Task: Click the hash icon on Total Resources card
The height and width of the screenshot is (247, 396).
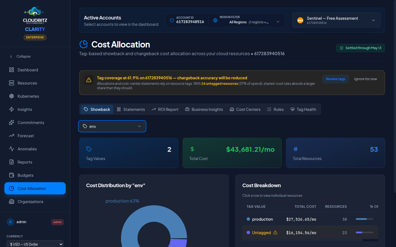Action: tap(296, 149)
